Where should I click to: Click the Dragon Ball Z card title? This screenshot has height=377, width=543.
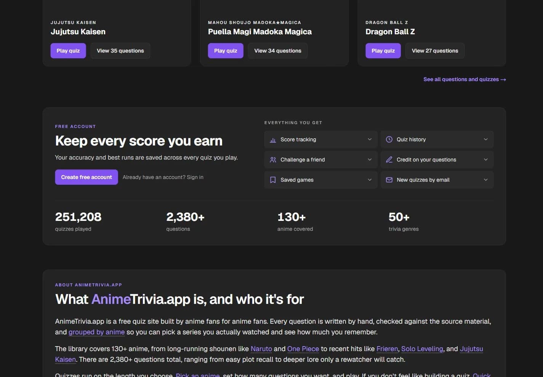pos(390,32)
